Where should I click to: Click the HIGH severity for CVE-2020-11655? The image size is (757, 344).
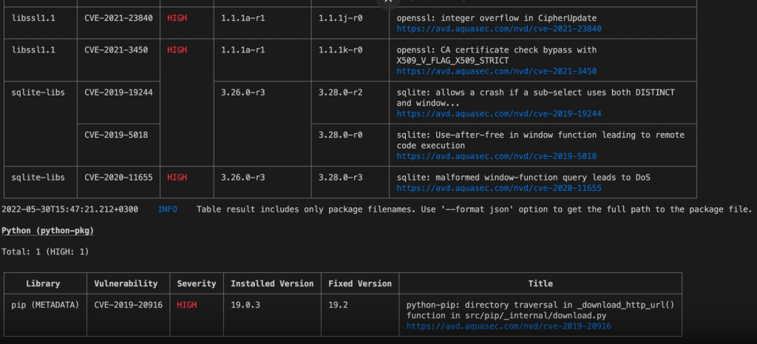(x=177, y=178)
